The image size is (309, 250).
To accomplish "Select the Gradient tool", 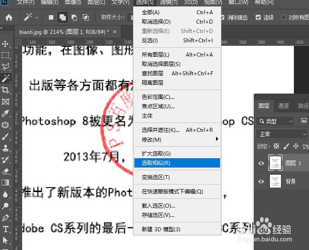I will click(x=5, y=183).
